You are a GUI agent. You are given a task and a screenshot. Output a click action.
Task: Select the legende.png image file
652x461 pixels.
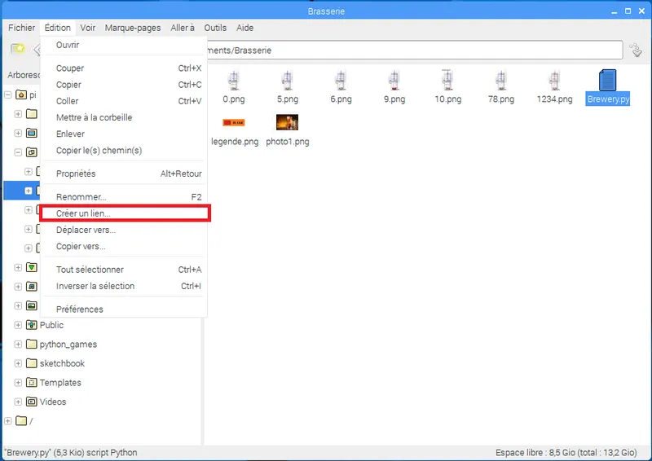coord(234,123)
